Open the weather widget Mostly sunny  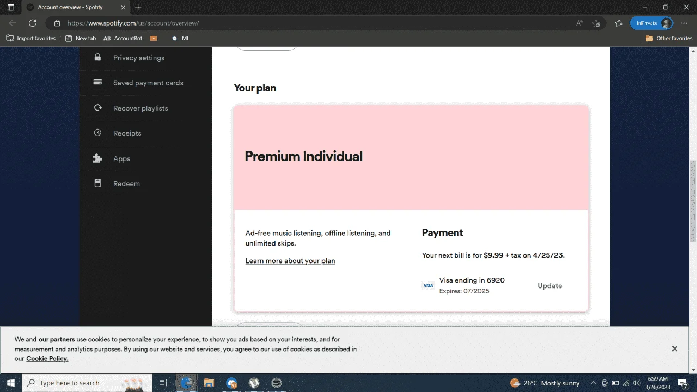545,383
